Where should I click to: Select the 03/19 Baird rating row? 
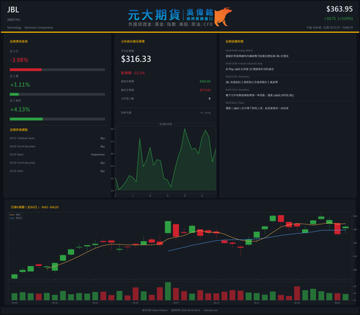click(58, 155)
